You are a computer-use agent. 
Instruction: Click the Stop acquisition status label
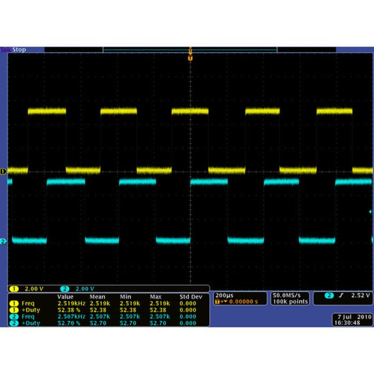19,50
